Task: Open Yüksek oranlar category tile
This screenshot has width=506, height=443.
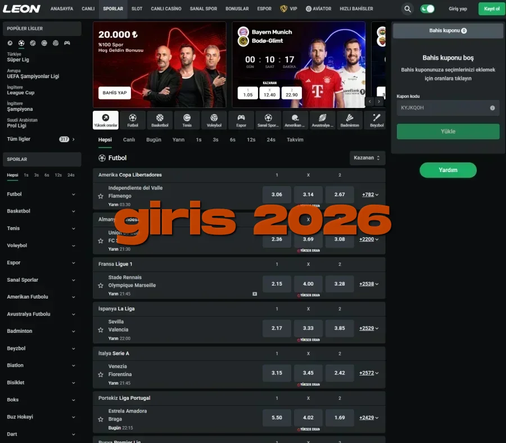Action: coord(106,120)
